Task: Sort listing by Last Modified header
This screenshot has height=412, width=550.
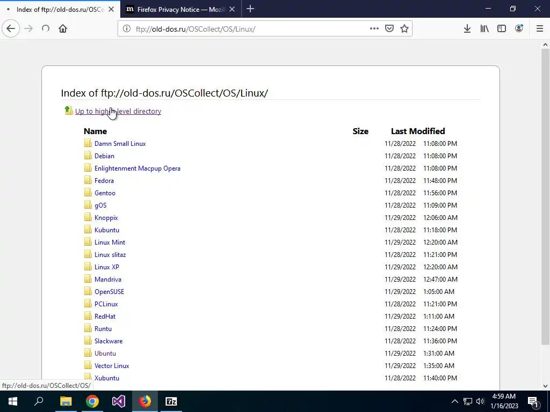Action: 418,131
